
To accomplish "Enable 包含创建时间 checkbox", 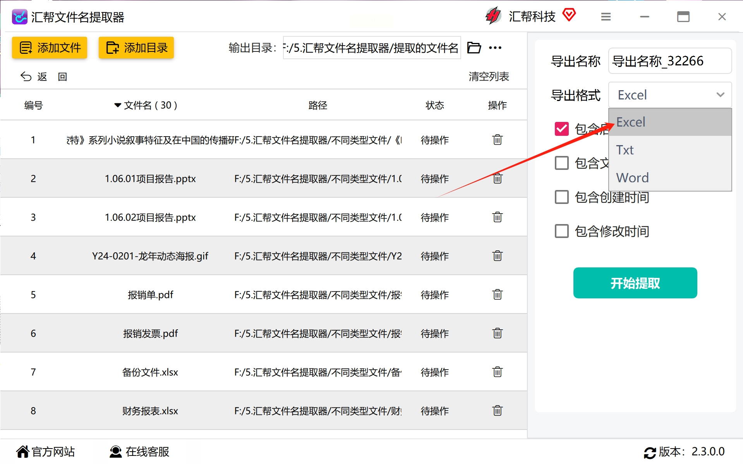I will pos(561,197).
